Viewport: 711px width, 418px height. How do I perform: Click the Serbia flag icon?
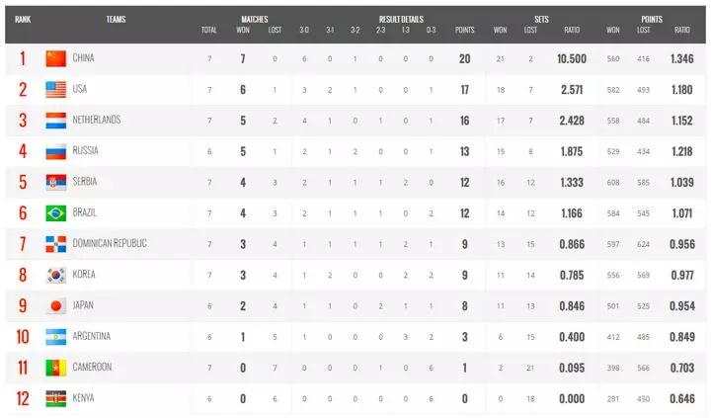(55, 182)
